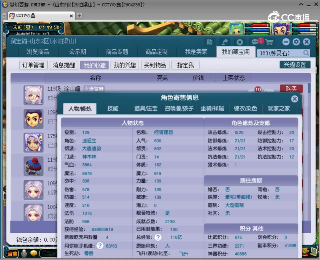
Task: Click the share arrow icon
Action: pos(224,42)
